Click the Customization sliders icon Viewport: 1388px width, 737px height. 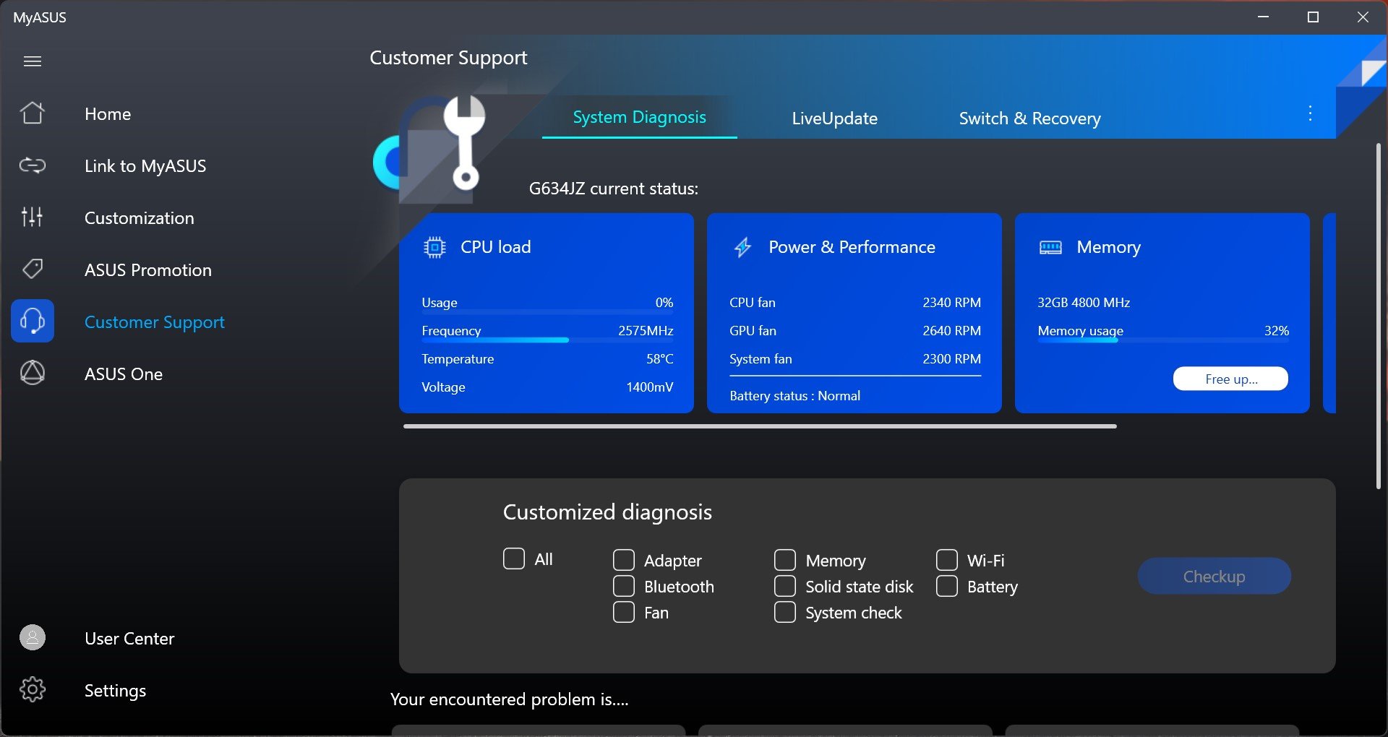tap(33, 217)
